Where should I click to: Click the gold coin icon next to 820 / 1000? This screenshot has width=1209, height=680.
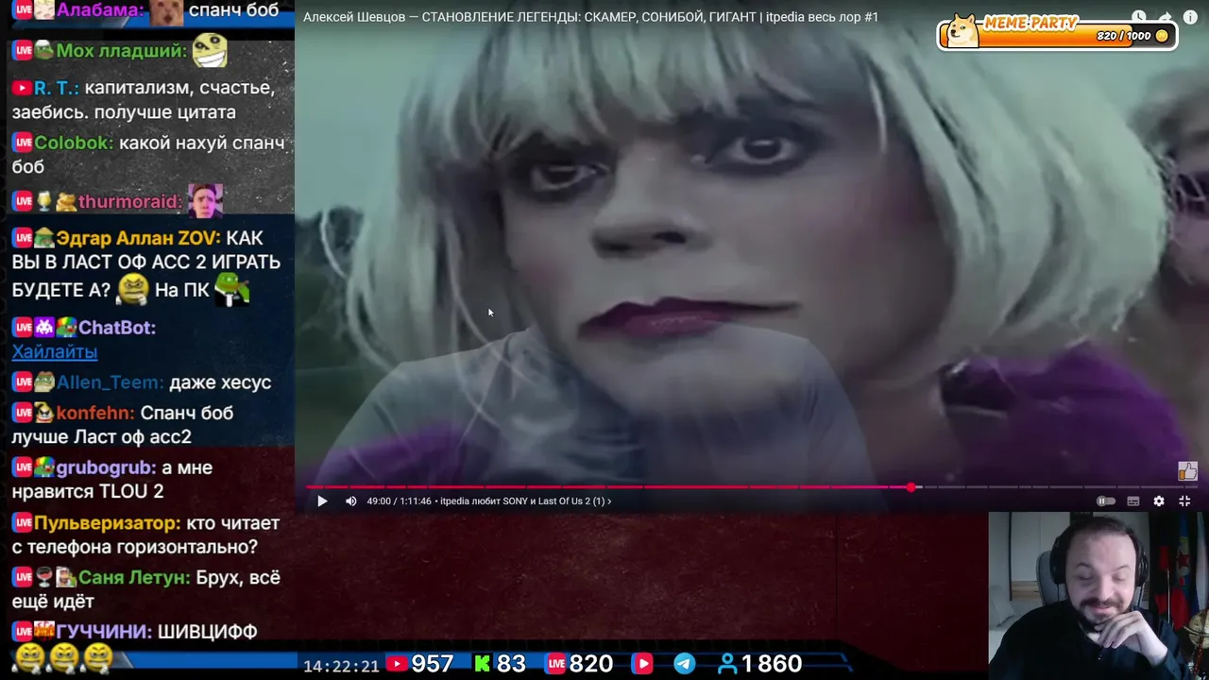(1162, 36)
